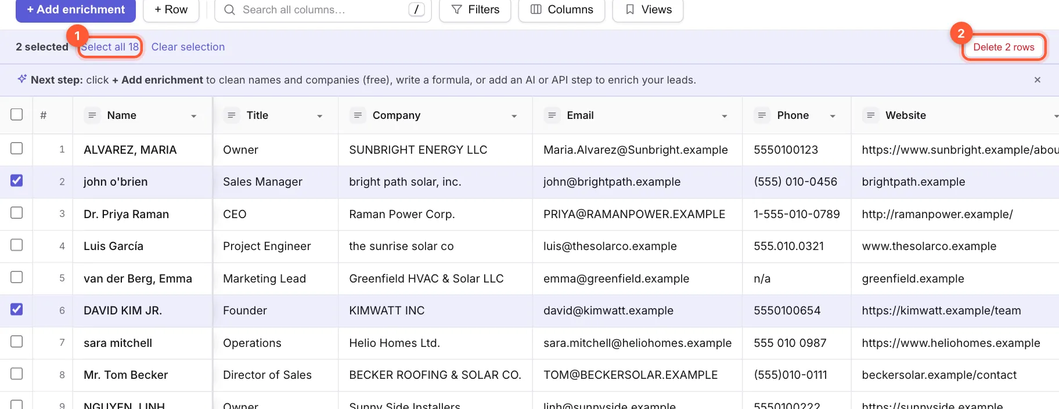Click the TOM@BECKERSOLAR.EXAMPLE email cell
This screenshot has width=1059, height=409.
(637, 375)
